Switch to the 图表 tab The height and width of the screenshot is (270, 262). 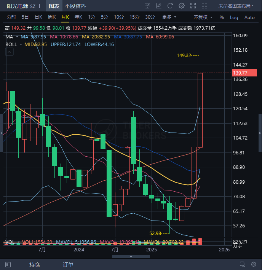[54, 6]
